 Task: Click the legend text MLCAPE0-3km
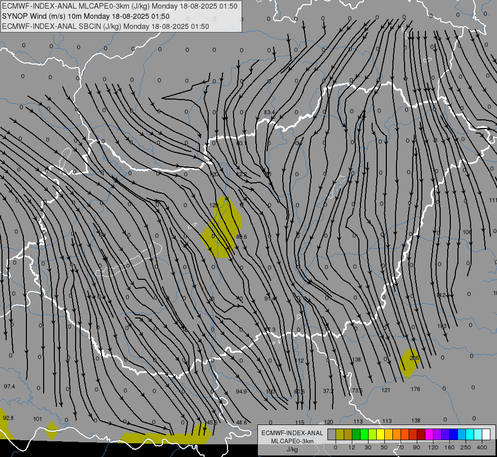pos(292,441)
